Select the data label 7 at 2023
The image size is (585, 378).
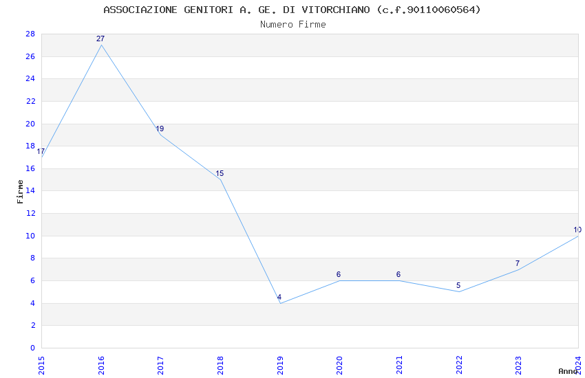click(x=518, y=263)
